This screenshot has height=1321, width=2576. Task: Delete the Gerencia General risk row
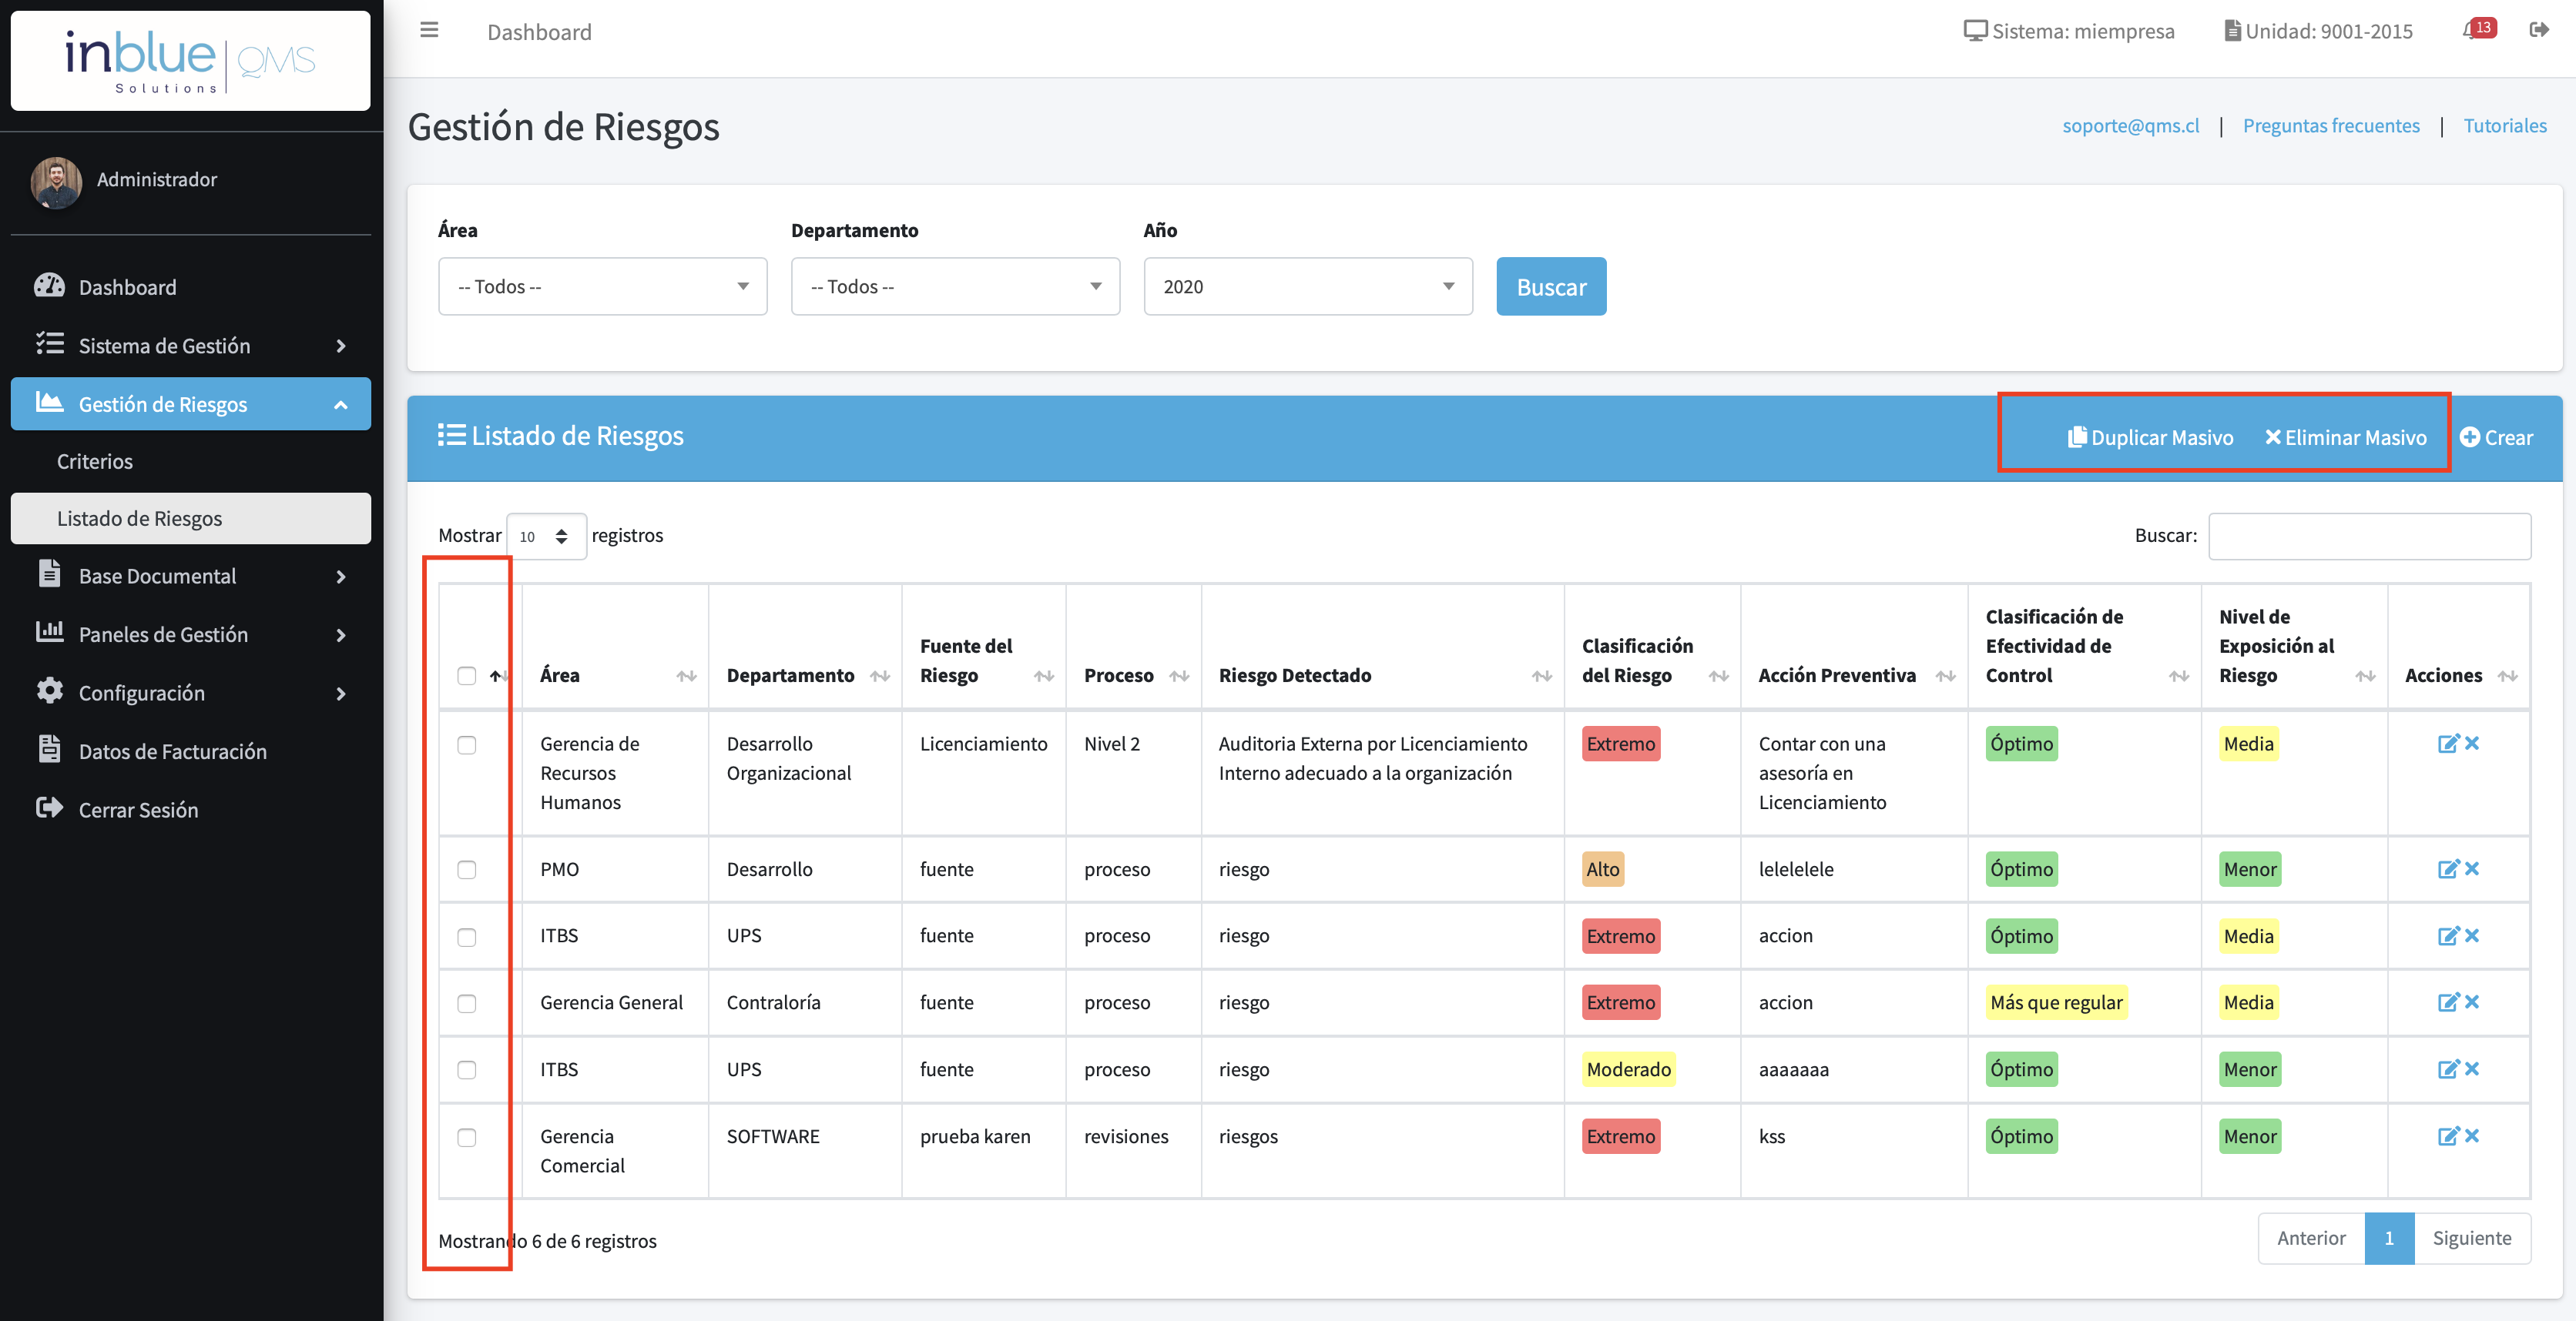tap(2472, 1002)
